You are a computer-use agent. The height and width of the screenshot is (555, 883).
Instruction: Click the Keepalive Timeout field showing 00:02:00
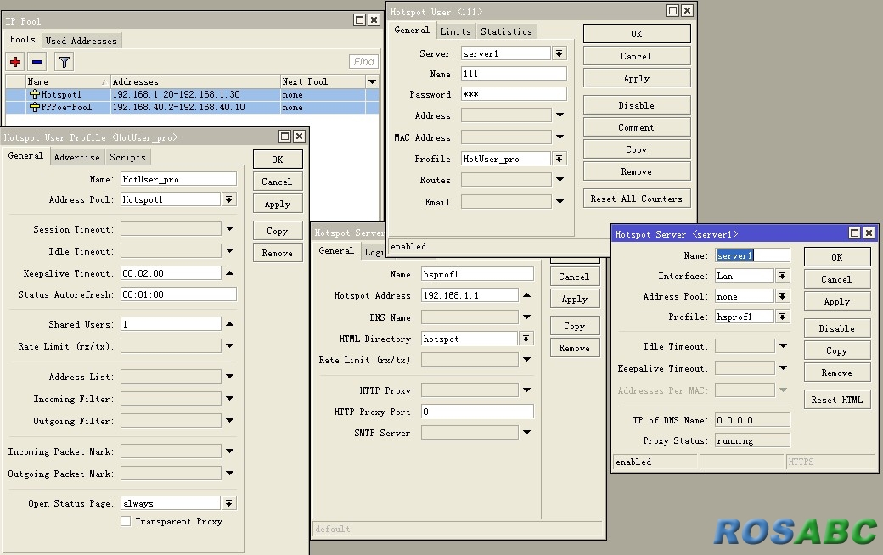coord(171,273)
